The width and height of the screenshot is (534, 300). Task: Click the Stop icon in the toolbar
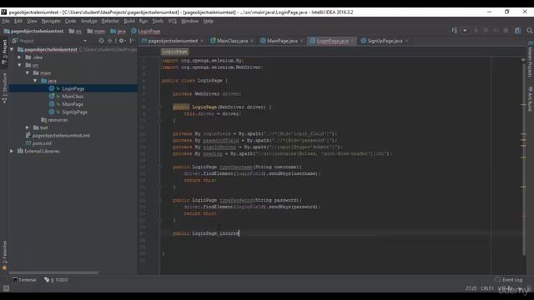[x=506, y=31]
